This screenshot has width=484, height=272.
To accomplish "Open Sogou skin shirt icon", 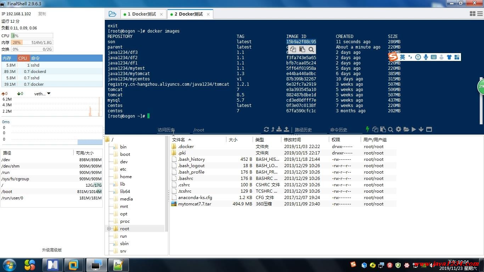I will coord(449,57).
